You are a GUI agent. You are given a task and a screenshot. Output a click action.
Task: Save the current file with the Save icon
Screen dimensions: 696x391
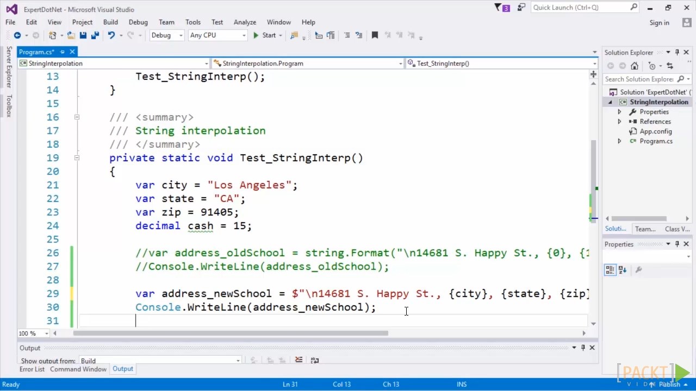click(83, 35)
